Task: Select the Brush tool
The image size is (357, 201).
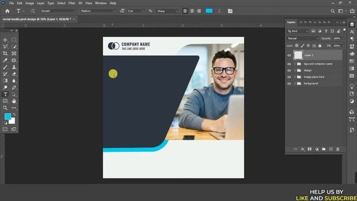Action: tap(5, 67)
